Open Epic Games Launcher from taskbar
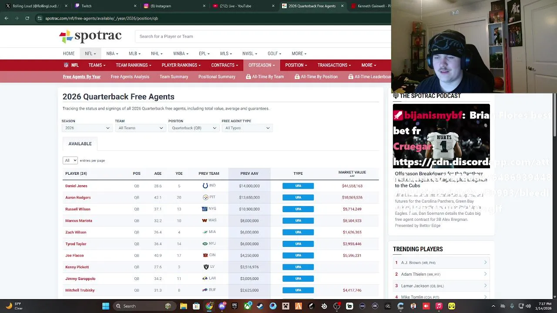The width and height of the screenshot is (557, 313). click(x=235, y=306)
